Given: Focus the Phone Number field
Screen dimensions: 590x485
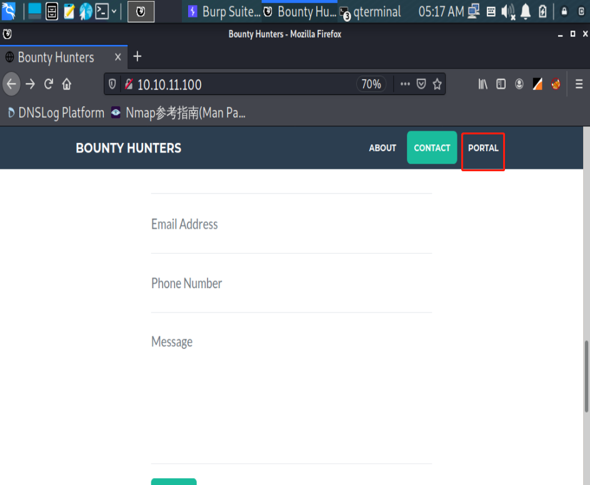Looking at the screenshot, I should 291,283.
